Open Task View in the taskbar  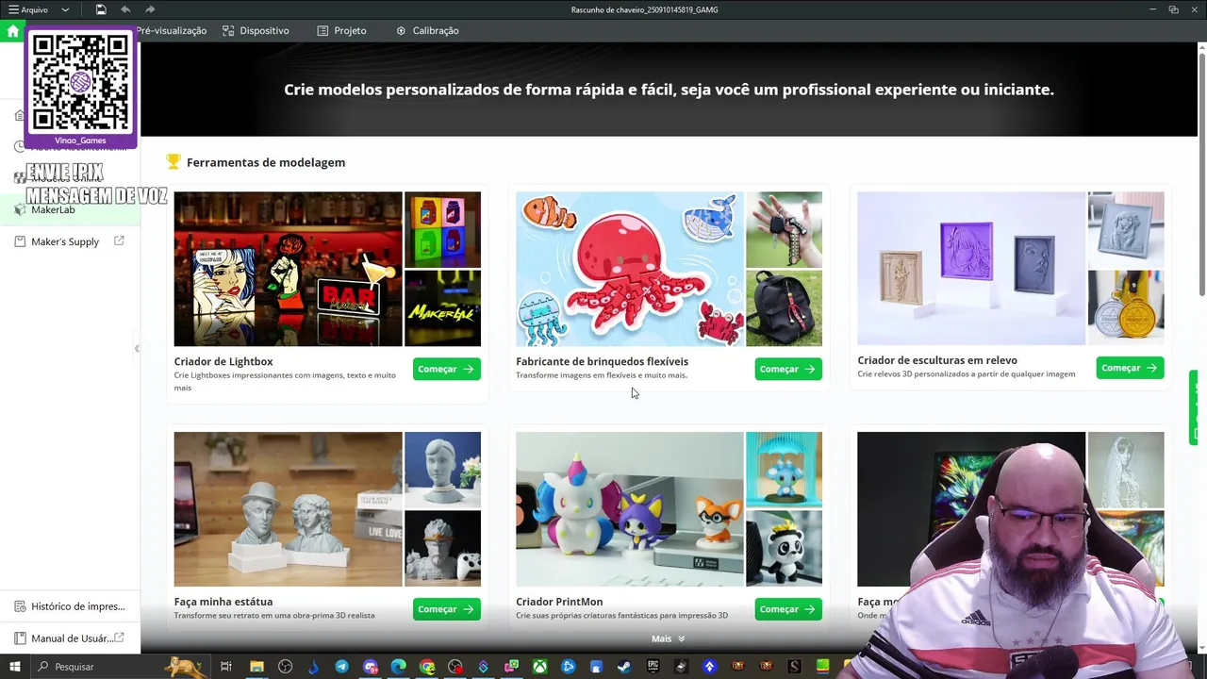pyautogui.click(x=226, y=667)
